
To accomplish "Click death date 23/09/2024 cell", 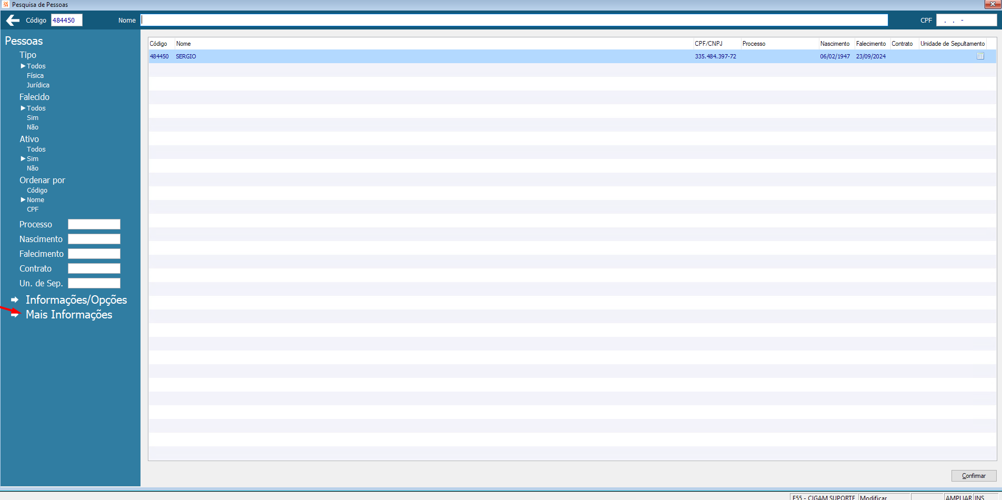I will pos(870,56).
